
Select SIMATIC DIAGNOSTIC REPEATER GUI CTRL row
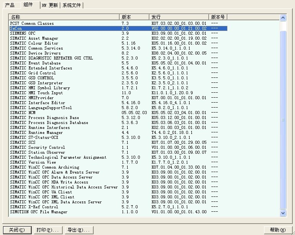pos(118,58)
